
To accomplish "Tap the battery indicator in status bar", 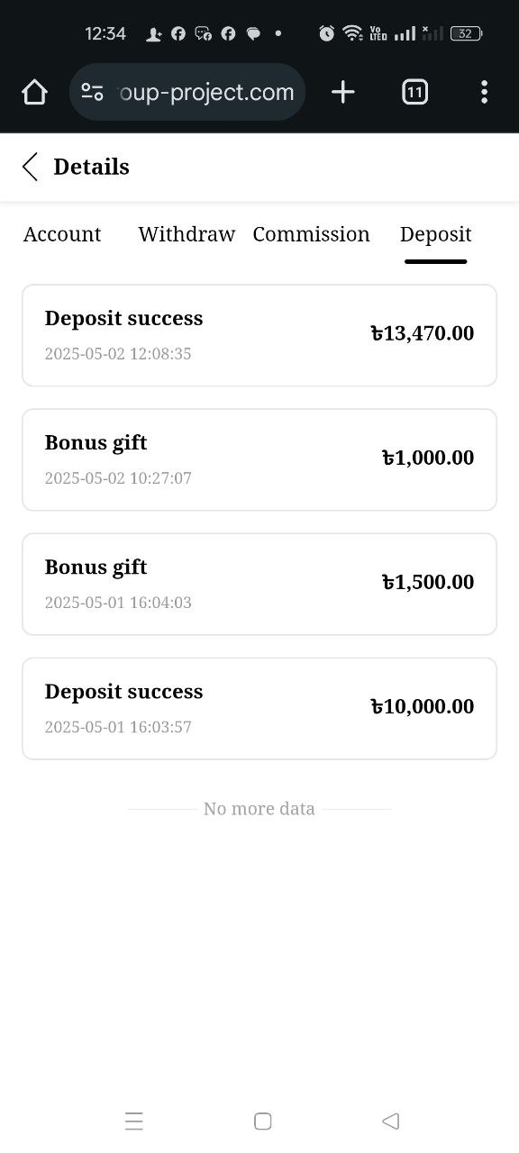I will 466,33.
